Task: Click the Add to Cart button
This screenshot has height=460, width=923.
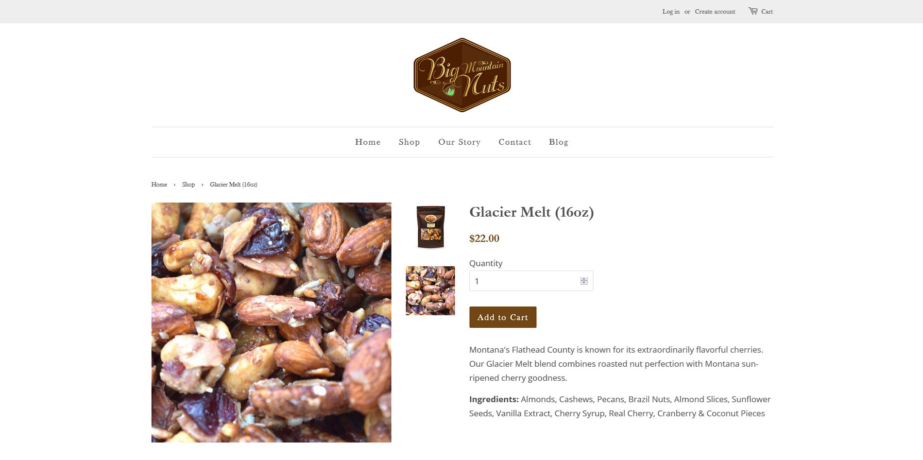Action: (503, 317)
